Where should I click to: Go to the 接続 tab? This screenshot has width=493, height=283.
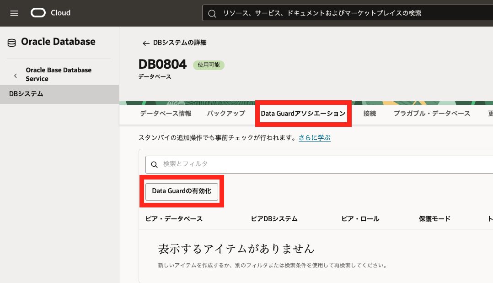click(x=370, y=114)
